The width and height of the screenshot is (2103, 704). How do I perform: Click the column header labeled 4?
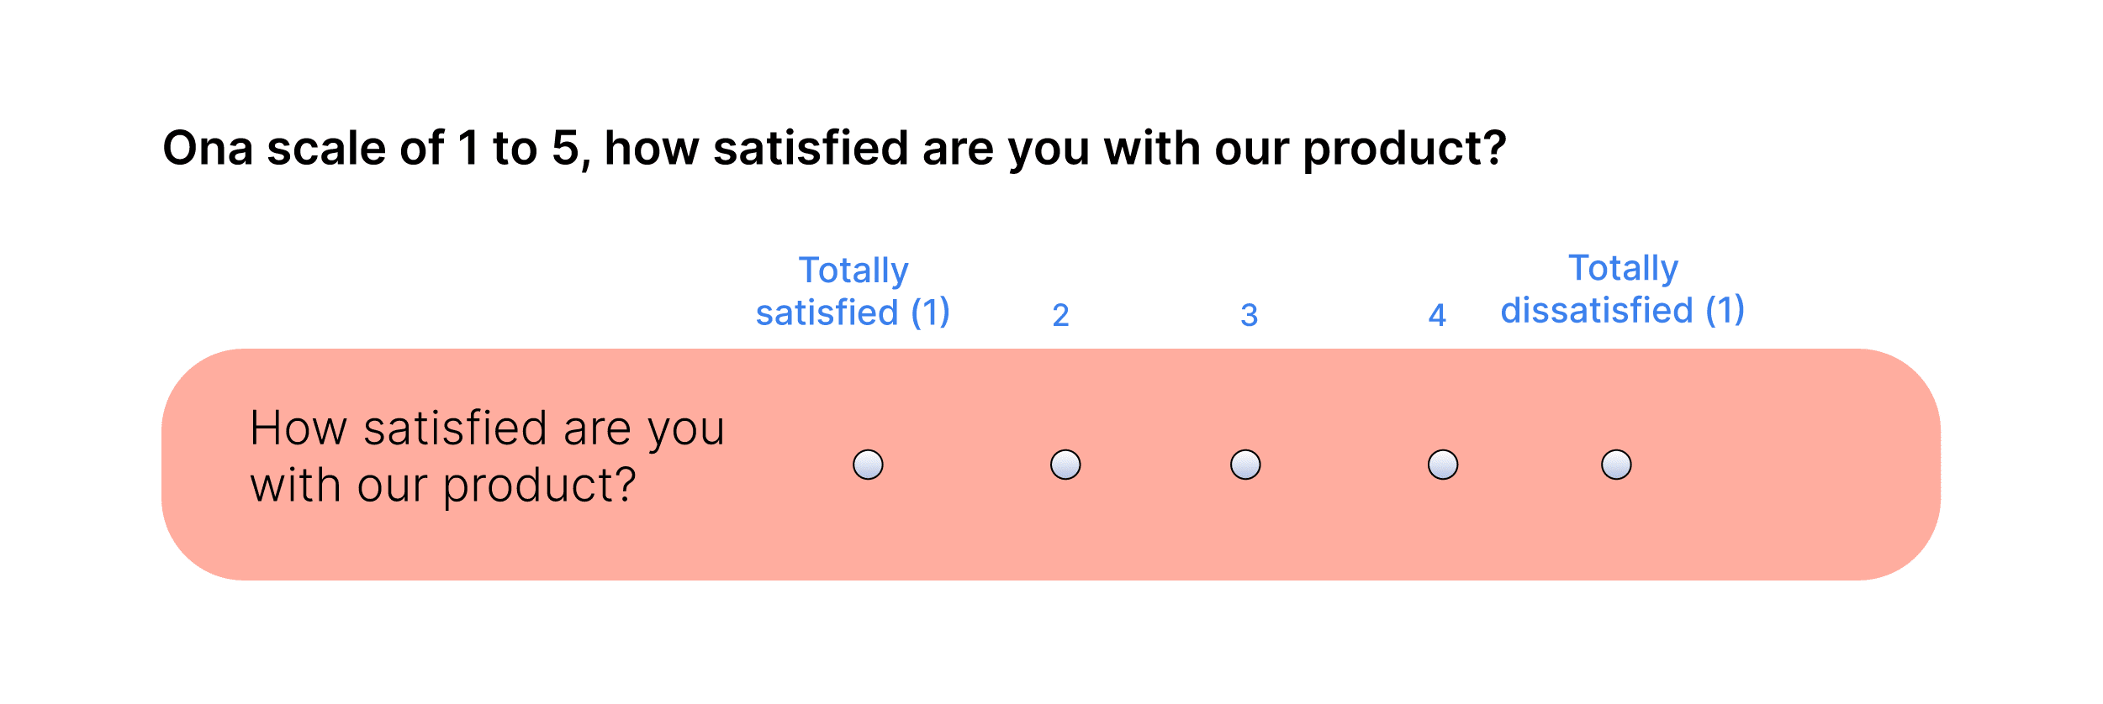pyautogui.click(x=1437, y=315)
